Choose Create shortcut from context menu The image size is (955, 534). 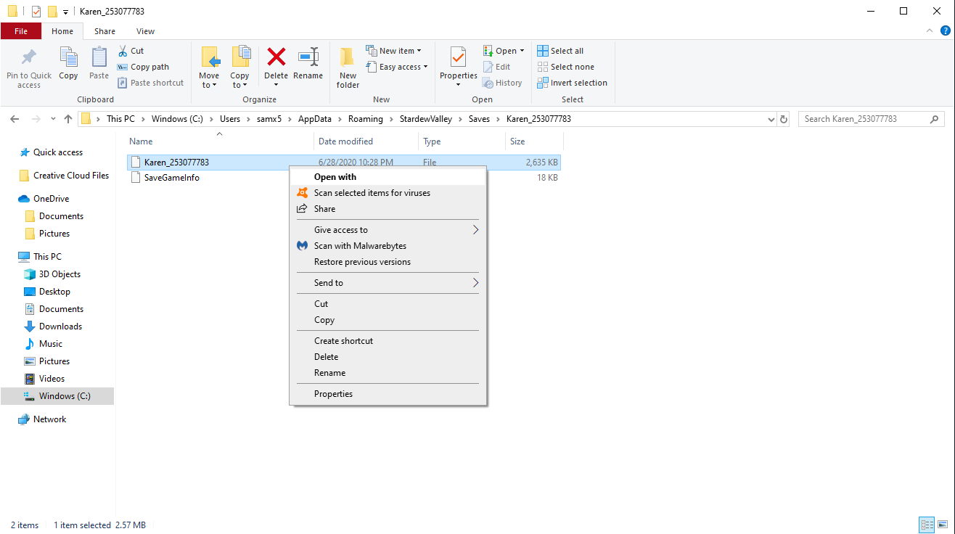point(388,341)
